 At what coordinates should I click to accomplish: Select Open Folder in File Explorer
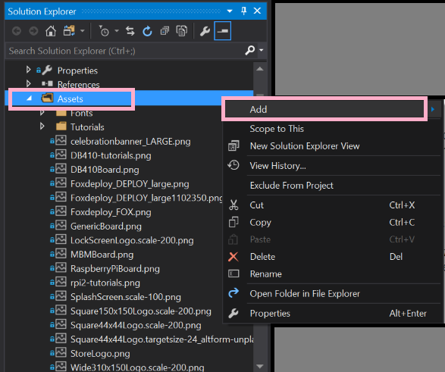pyautogui.click(x=305, y=294)
